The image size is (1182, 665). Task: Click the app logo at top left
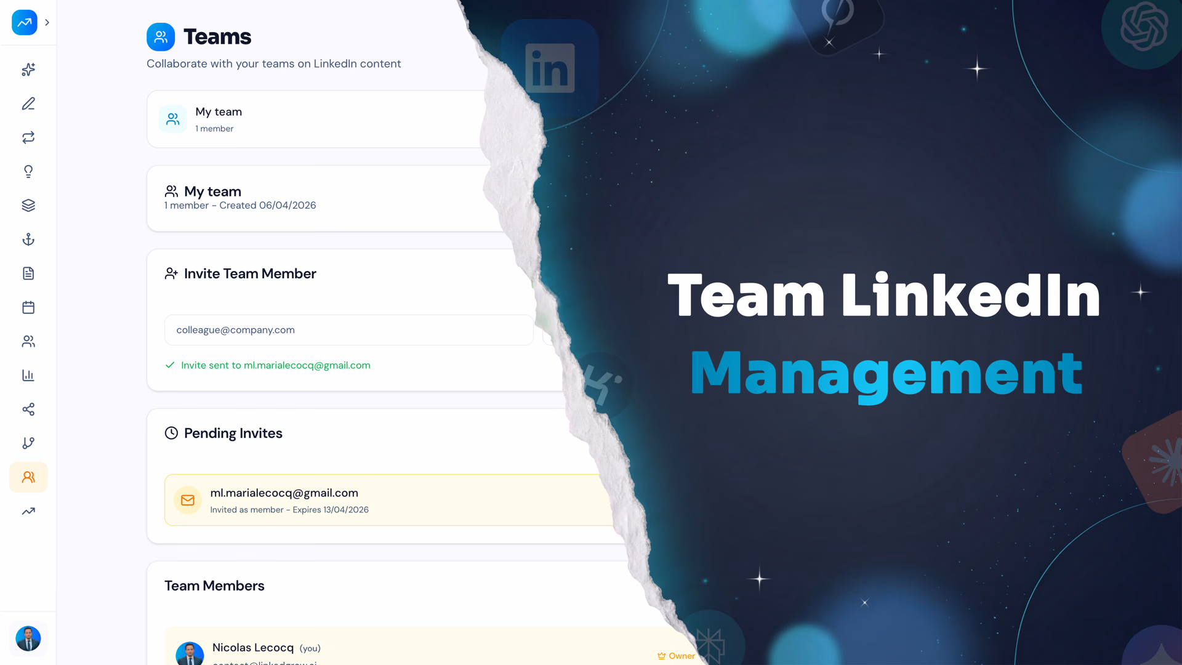[25, 23]
